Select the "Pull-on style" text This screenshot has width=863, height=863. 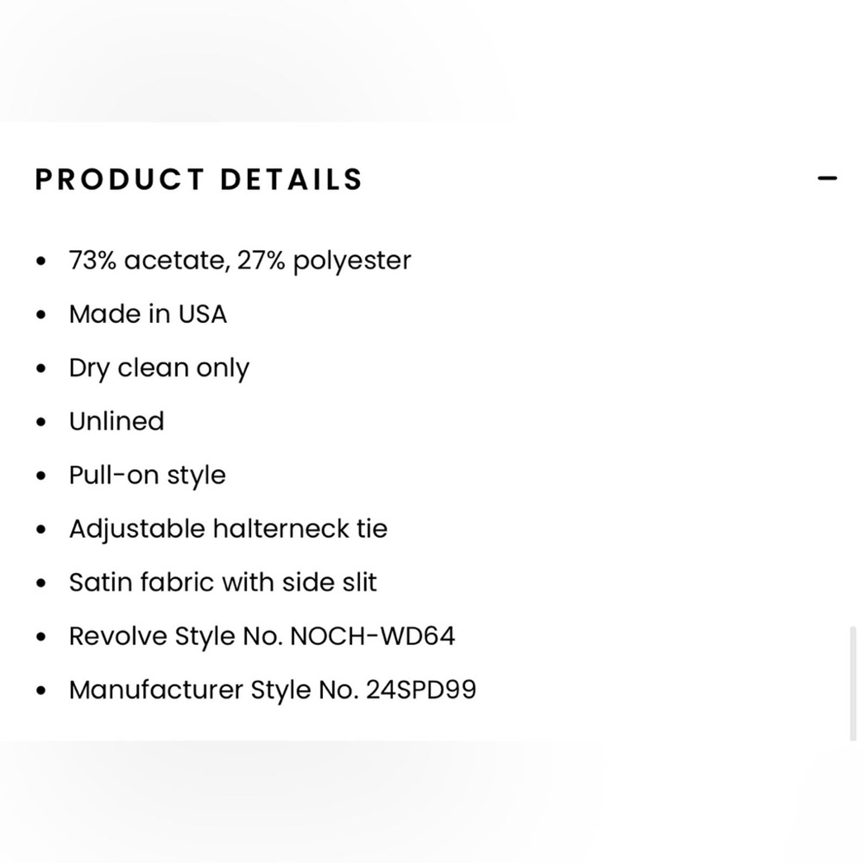147,475
